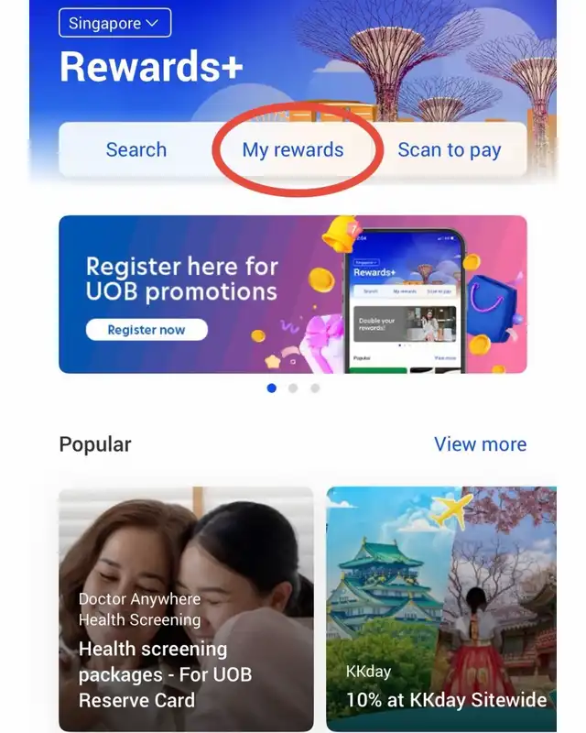Screen dimensions: 586x733
Task: Open the Search tab
Action: point(136,150)
